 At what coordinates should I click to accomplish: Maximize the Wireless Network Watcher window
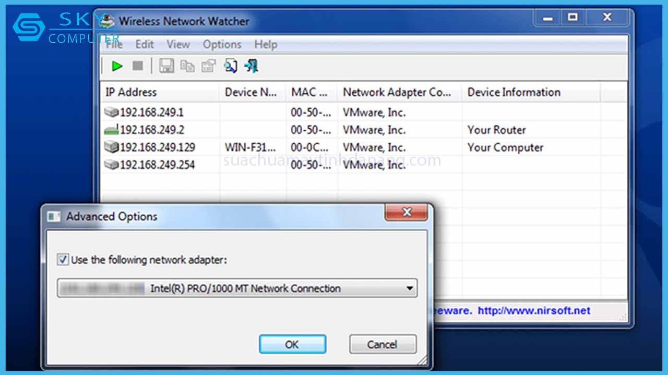point(573,17)
